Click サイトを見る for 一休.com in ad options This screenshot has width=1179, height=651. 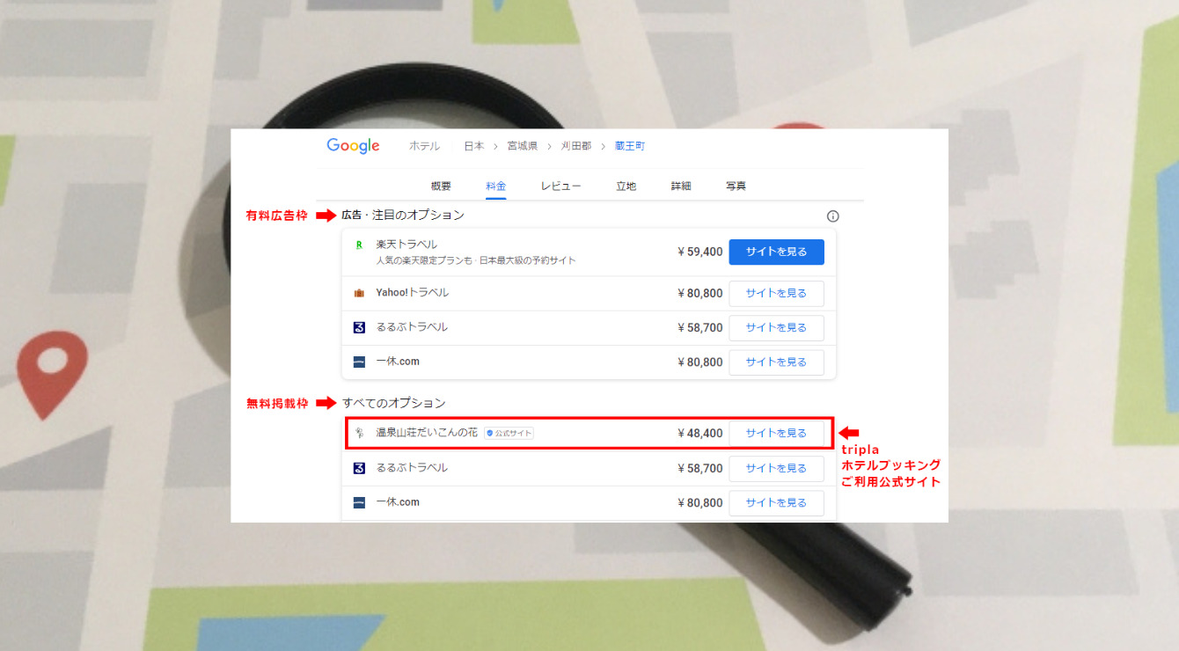coord(777,362)
